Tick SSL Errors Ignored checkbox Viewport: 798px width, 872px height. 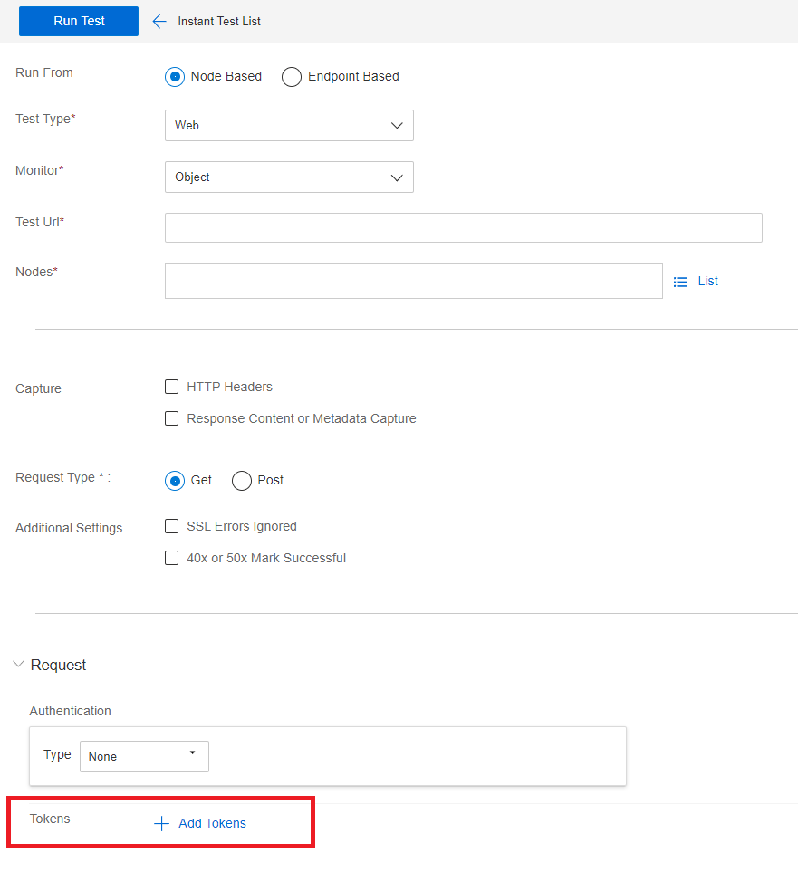[172, 527]
